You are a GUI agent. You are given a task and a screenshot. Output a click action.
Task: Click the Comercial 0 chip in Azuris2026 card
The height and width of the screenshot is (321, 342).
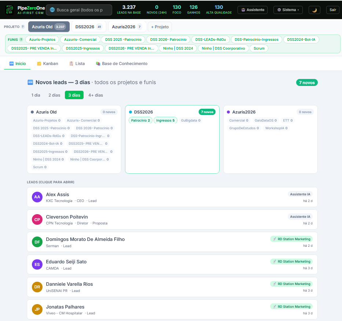[x=239, y=120]
